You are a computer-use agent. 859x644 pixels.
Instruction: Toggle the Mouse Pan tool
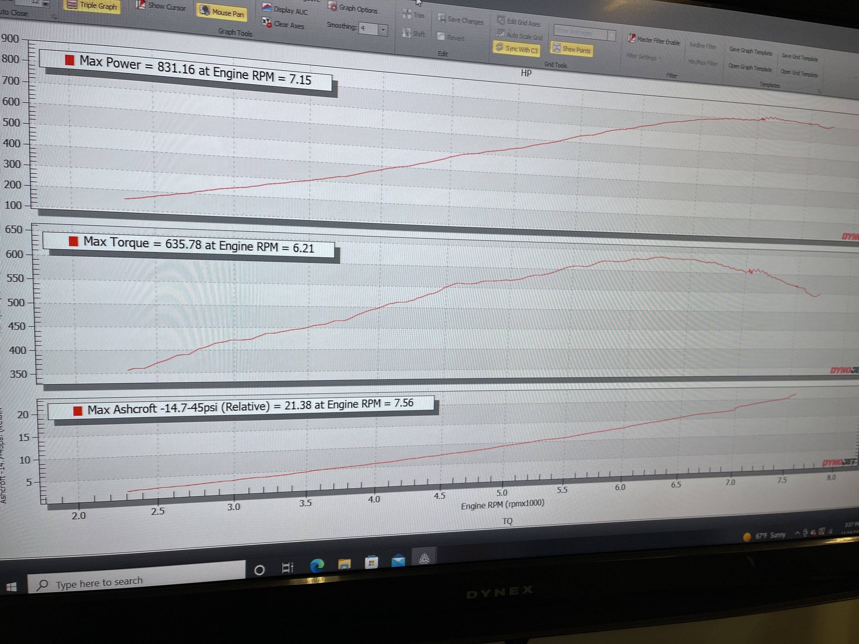[222, 12]
